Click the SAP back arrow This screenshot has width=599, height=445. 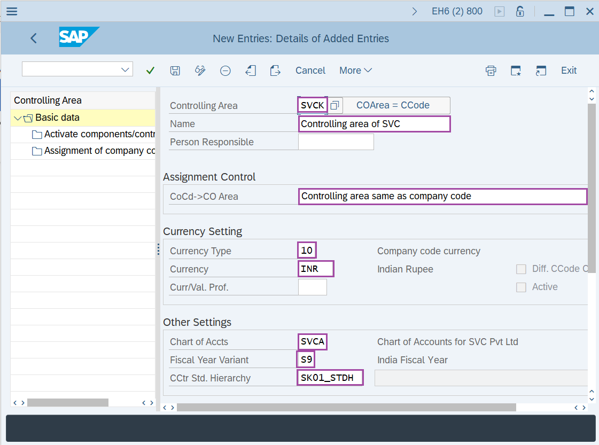pos(34,38)
